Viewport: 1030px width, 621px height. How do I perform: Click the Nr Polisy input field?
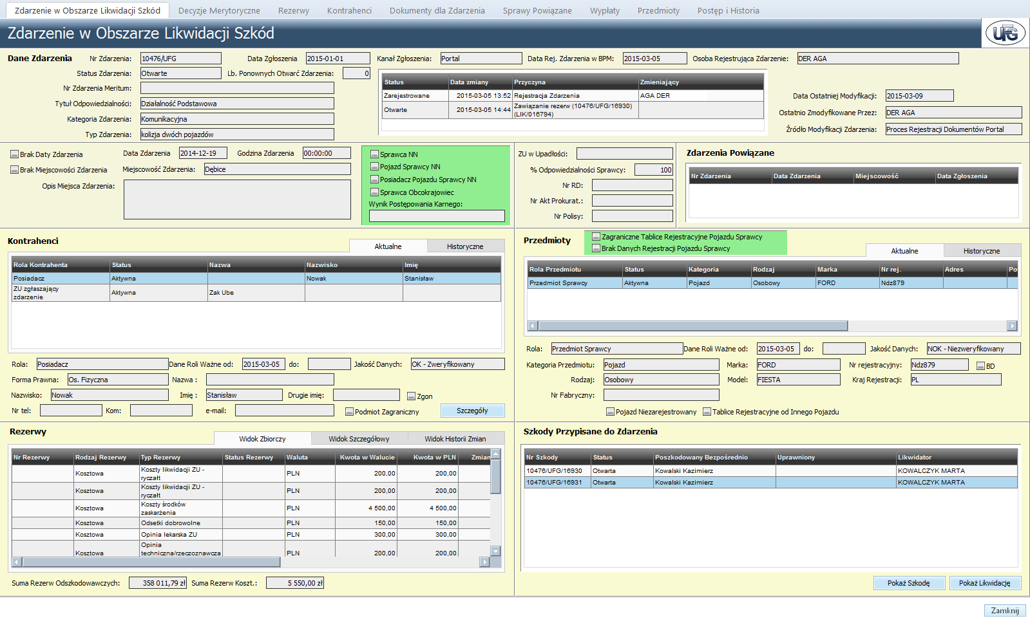click(633, 216)
